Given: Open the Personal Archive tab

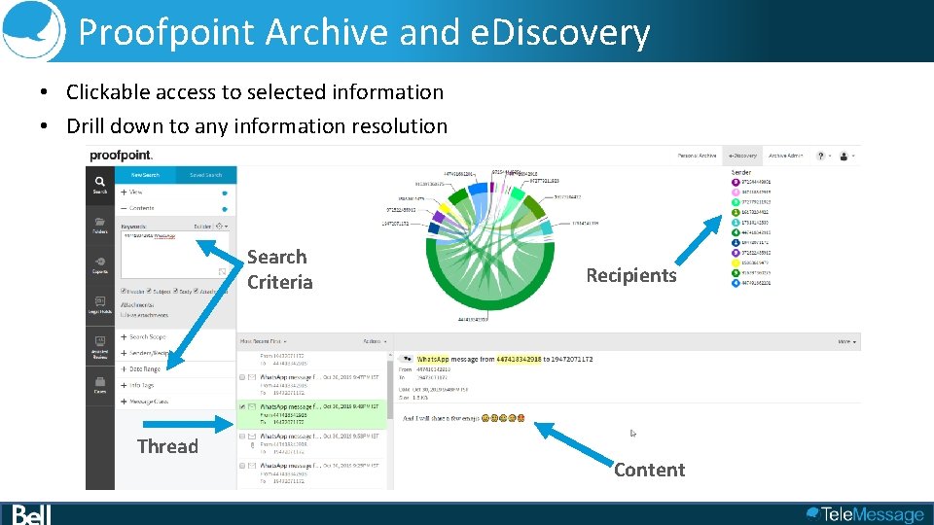Looking at the screenshot, I should click(697, 156).
